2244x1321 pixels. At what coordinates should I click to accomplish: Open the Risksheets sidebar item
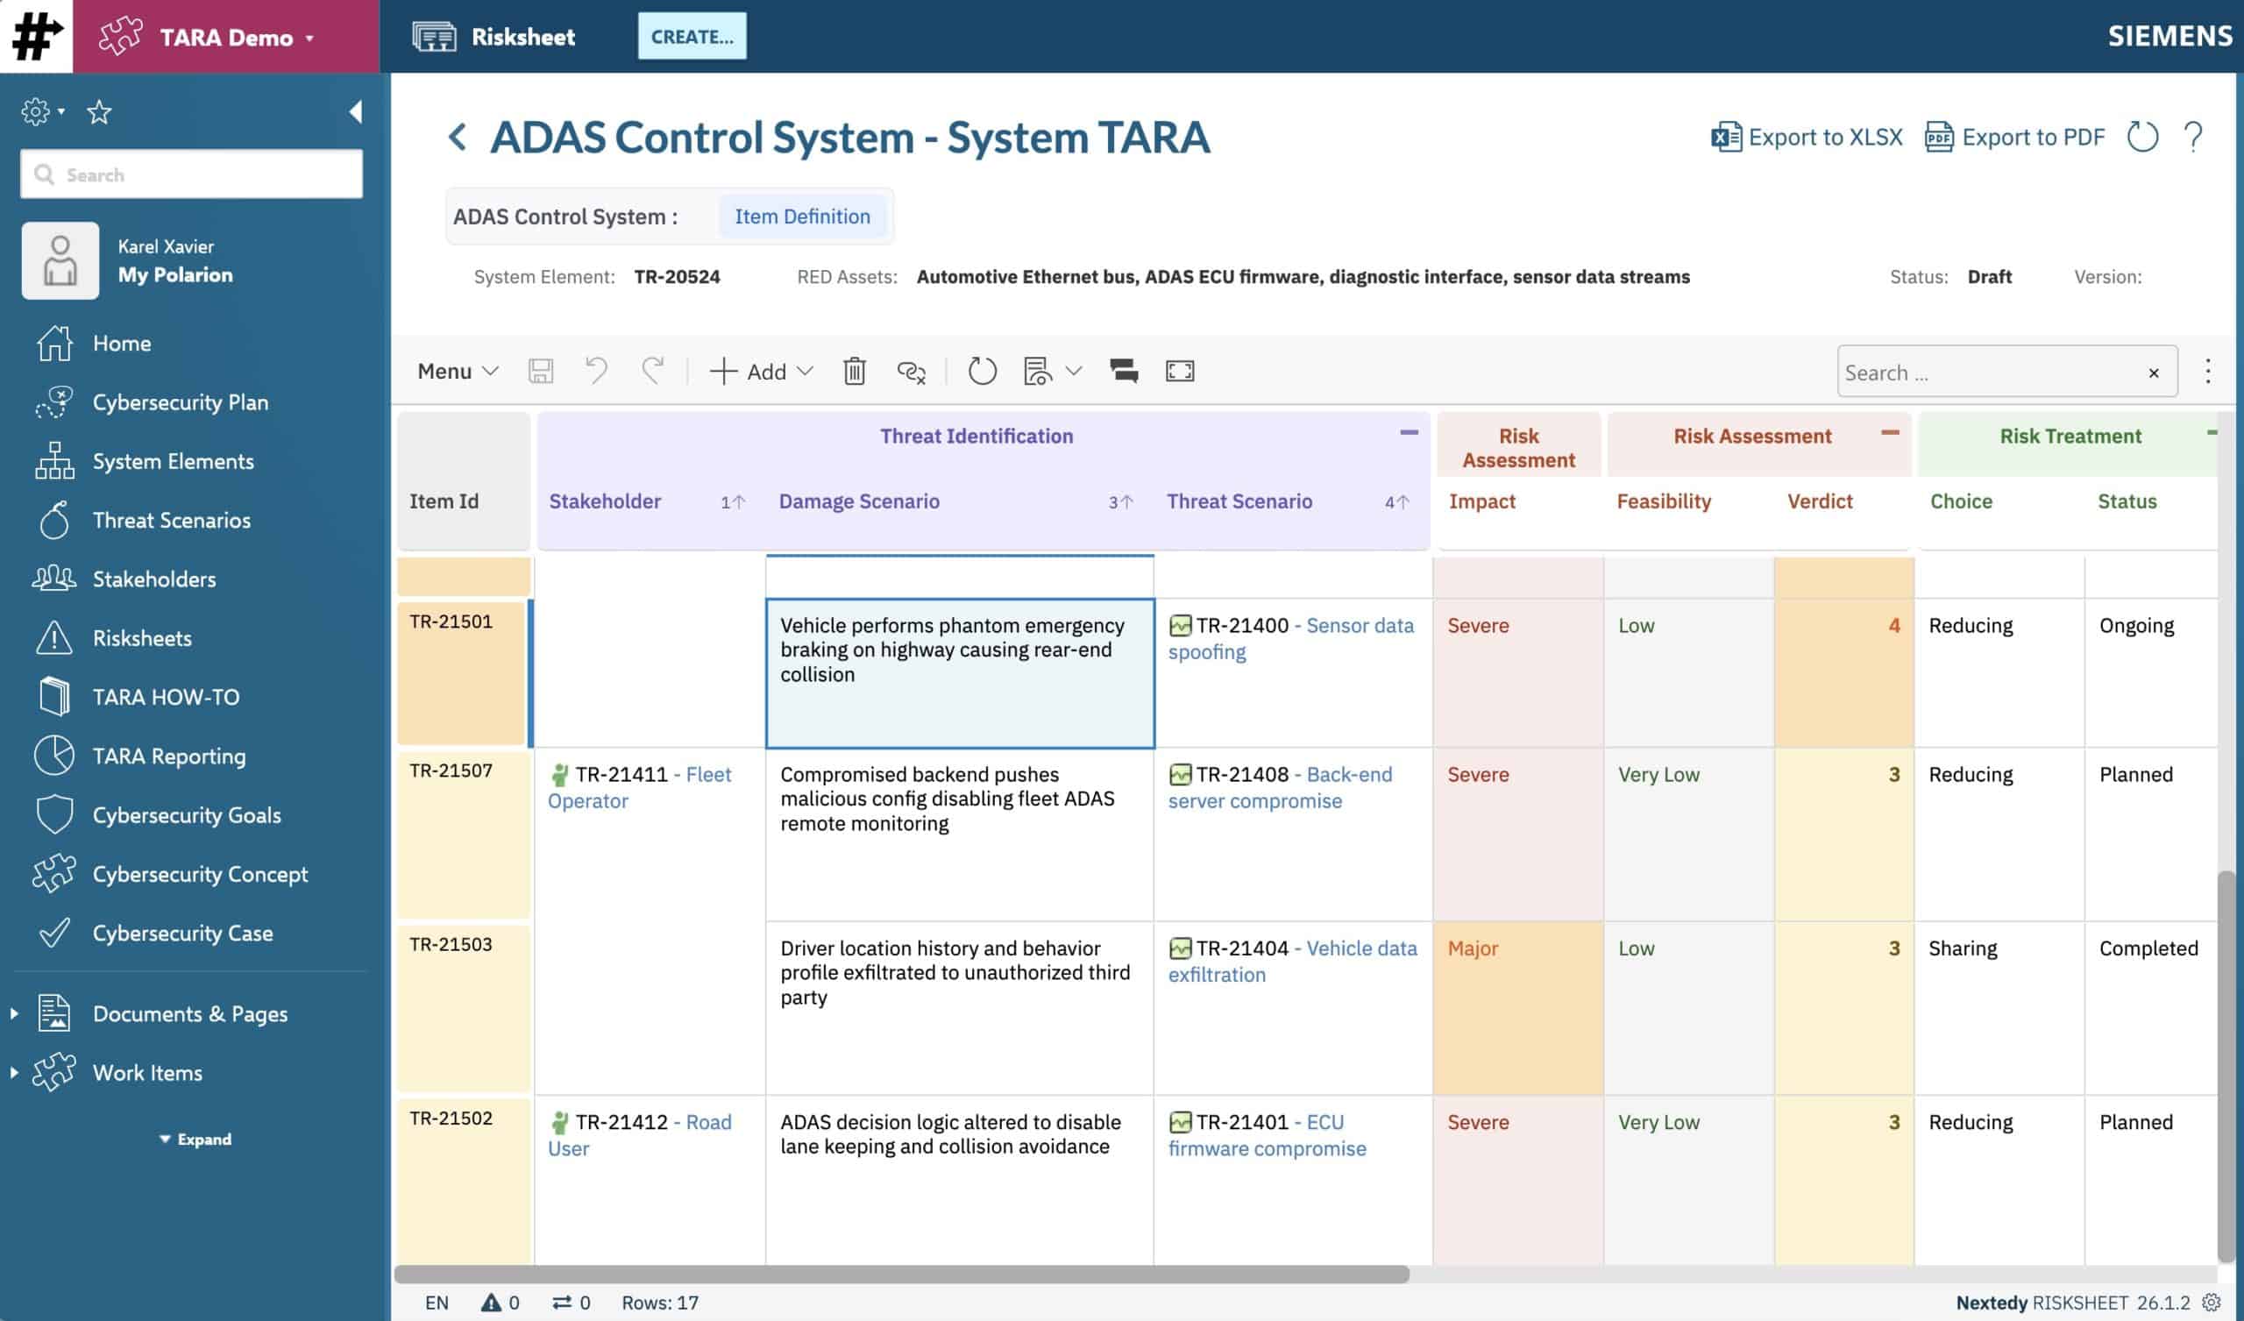click(142, 638)
